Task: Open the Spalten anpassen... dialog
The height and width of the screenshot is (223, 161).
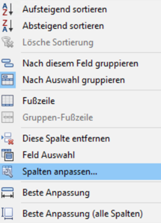Action: [80, 172]
